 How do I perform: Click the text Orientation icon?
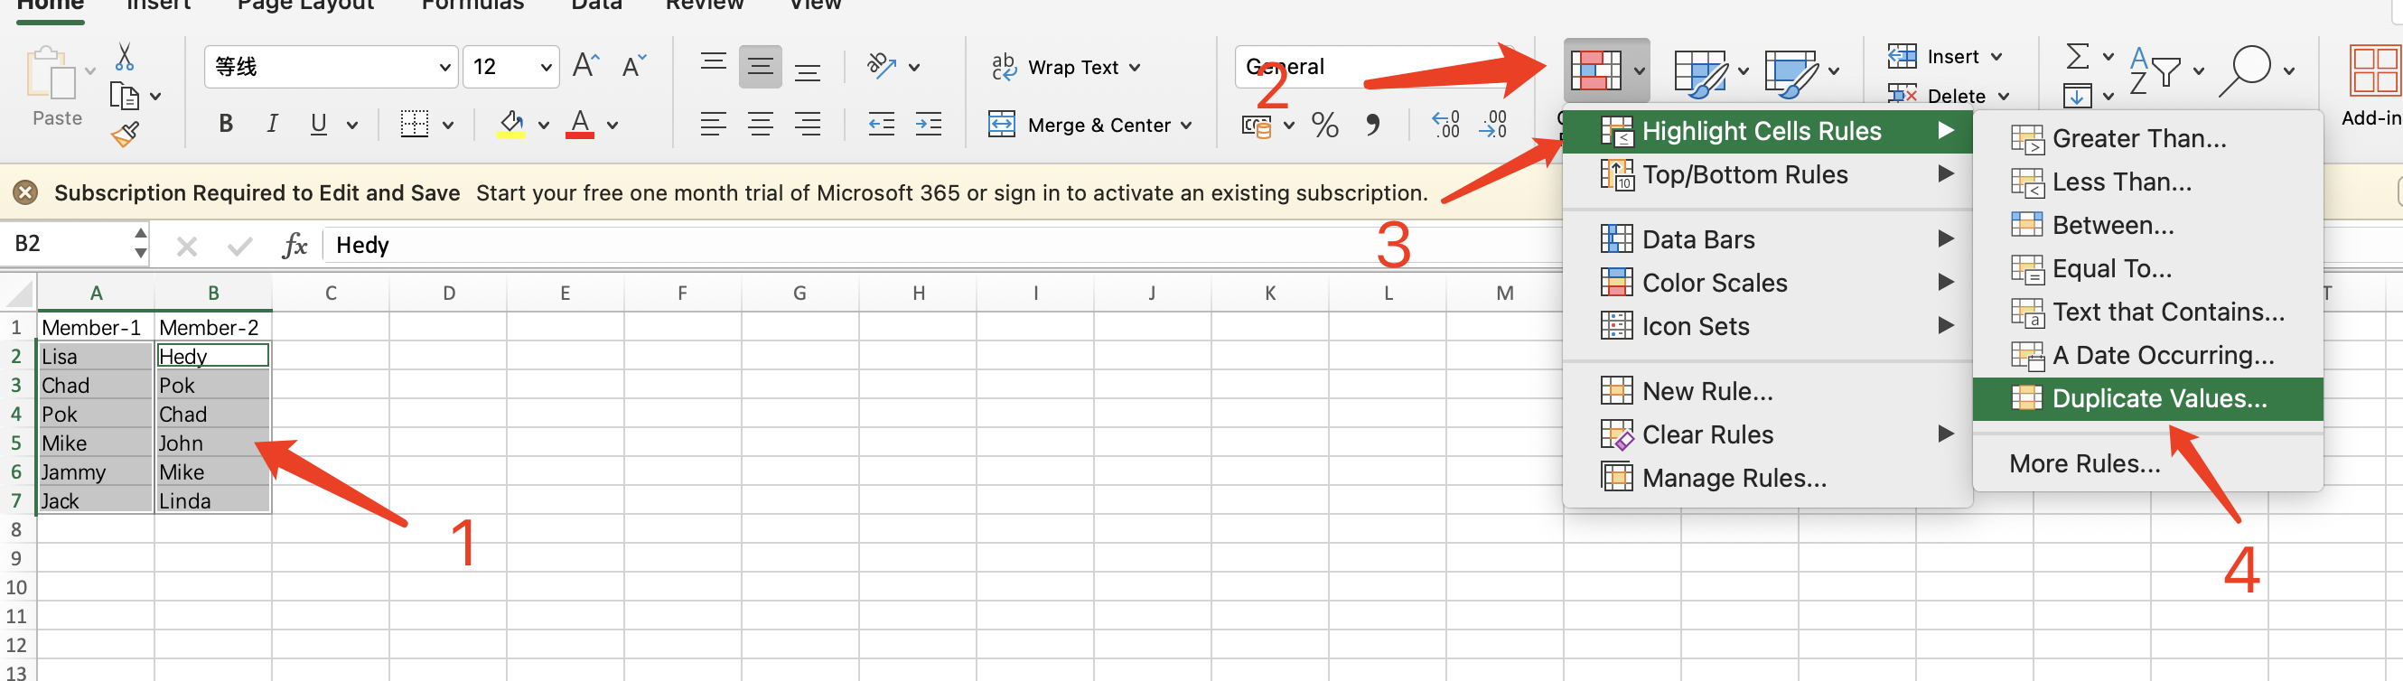coord(882,65)
